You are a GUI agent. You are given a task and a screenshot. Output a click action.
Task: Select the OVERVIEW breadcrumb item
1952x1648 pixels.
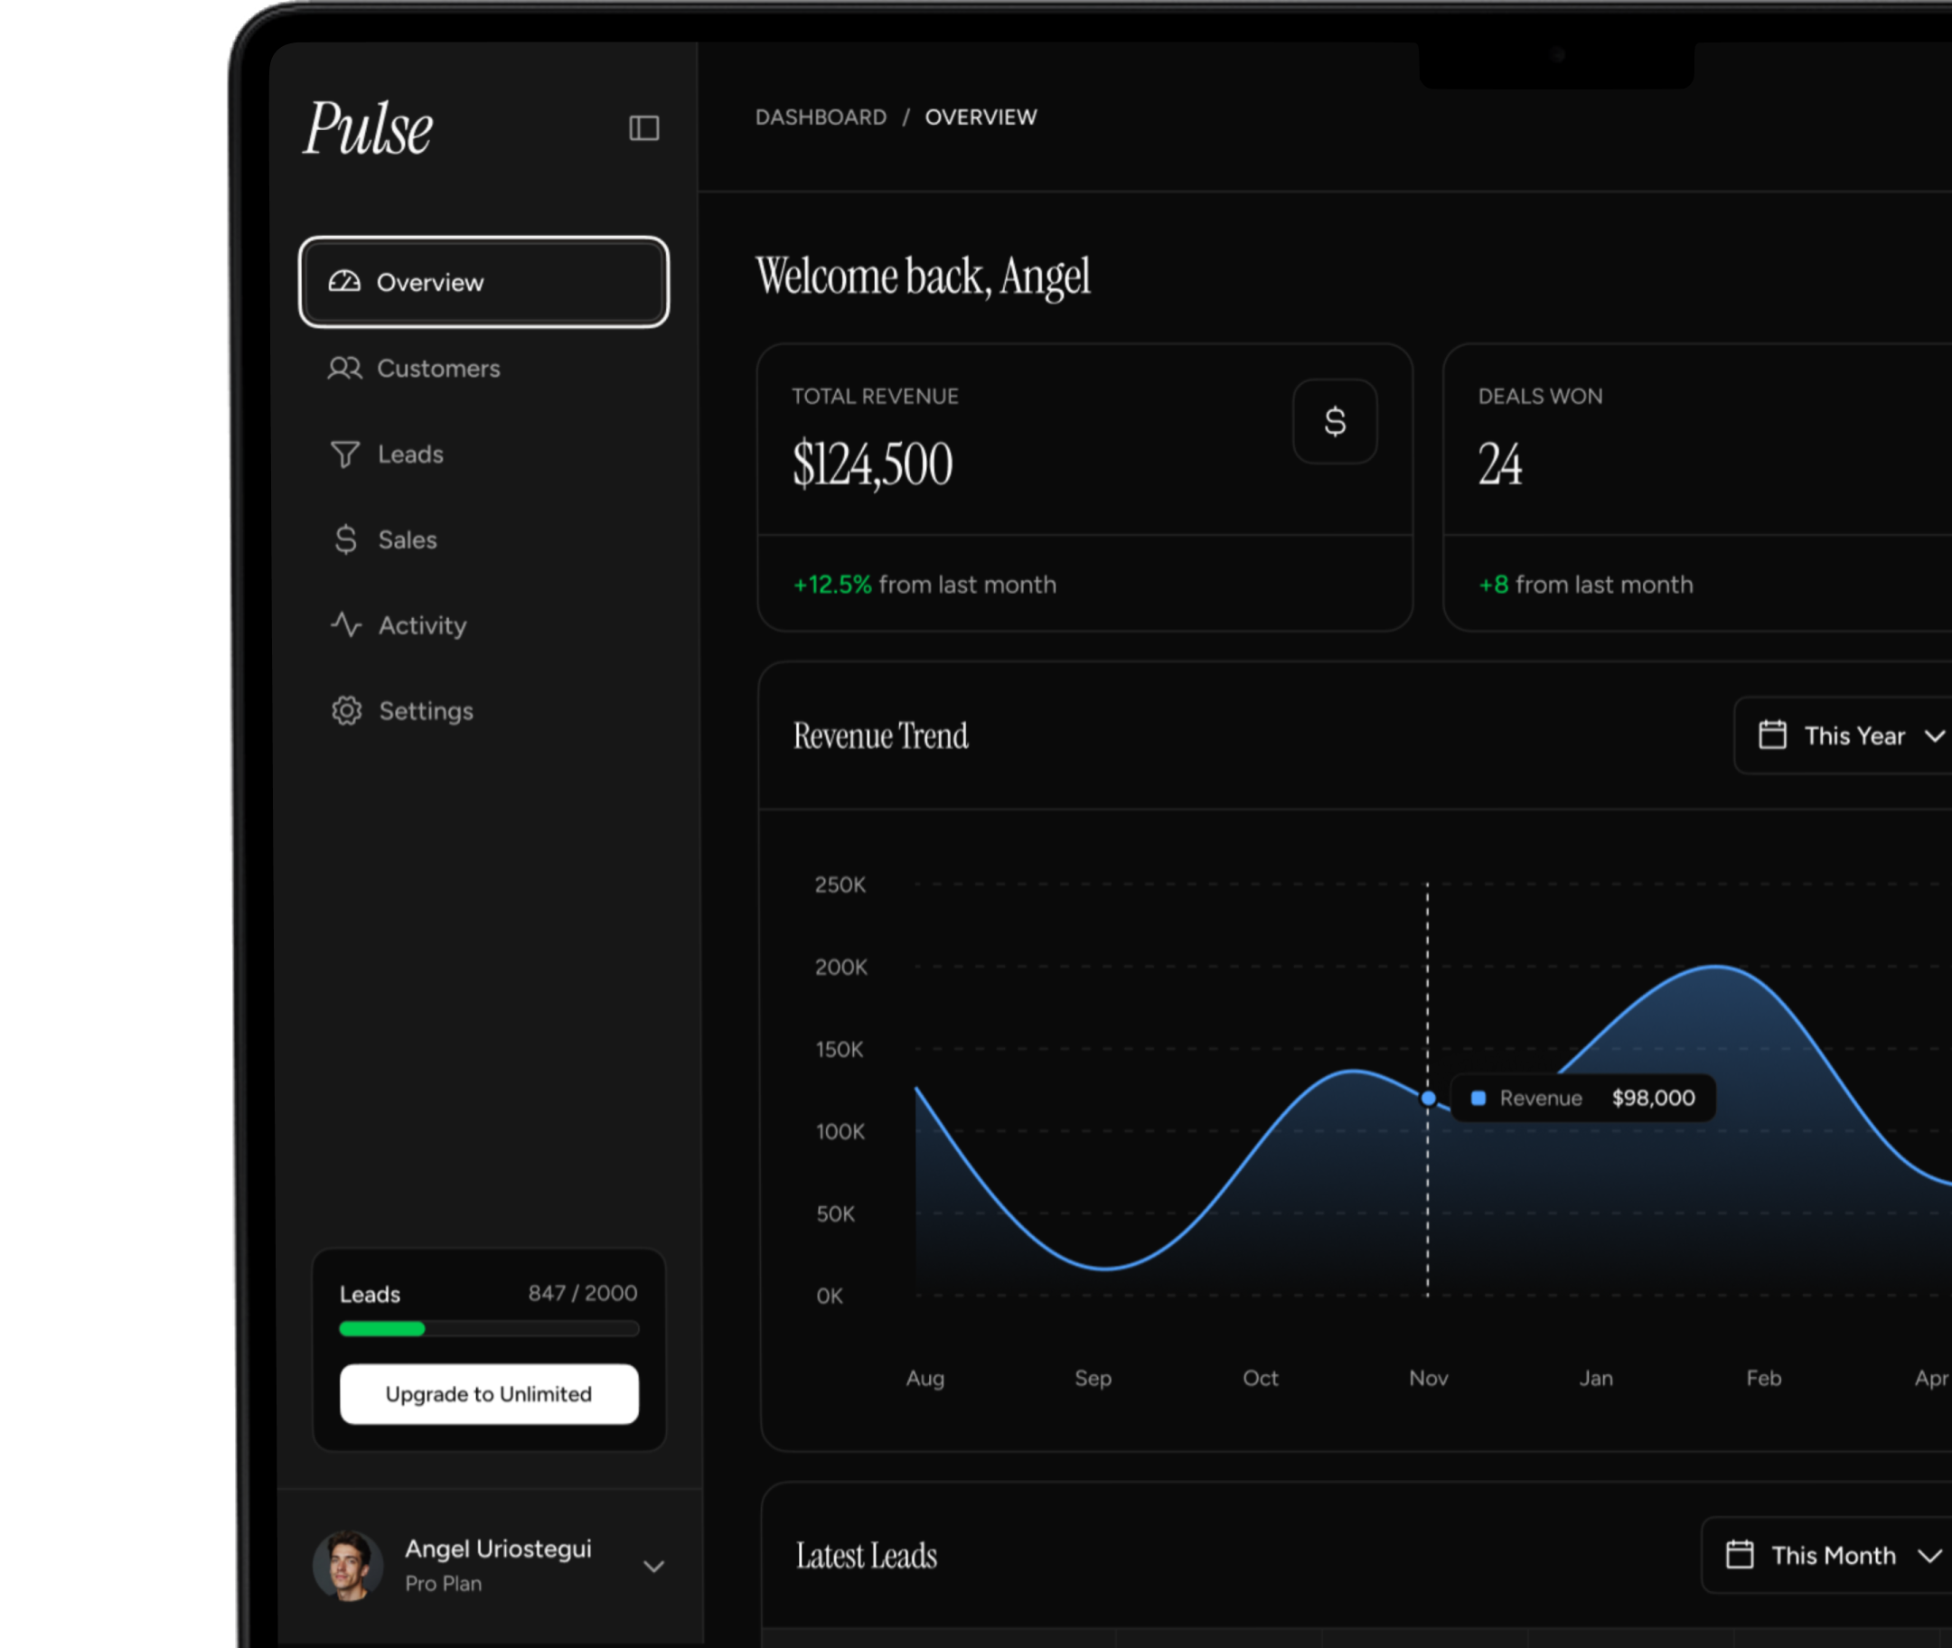(981, 117)
